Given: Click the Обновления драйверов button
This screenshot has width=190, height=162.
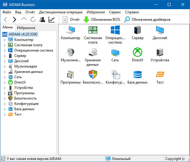Looking at the screenshot, I should tap(147, 20).
